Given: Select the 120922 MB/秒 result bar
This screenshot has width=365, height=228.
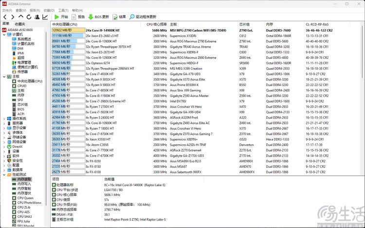Looking at the screenshot, I should click(68, 30).
